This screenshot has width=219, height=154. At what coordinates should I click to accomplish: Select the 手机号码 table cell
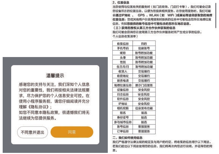pyautogui.click(x=123, y=48)
